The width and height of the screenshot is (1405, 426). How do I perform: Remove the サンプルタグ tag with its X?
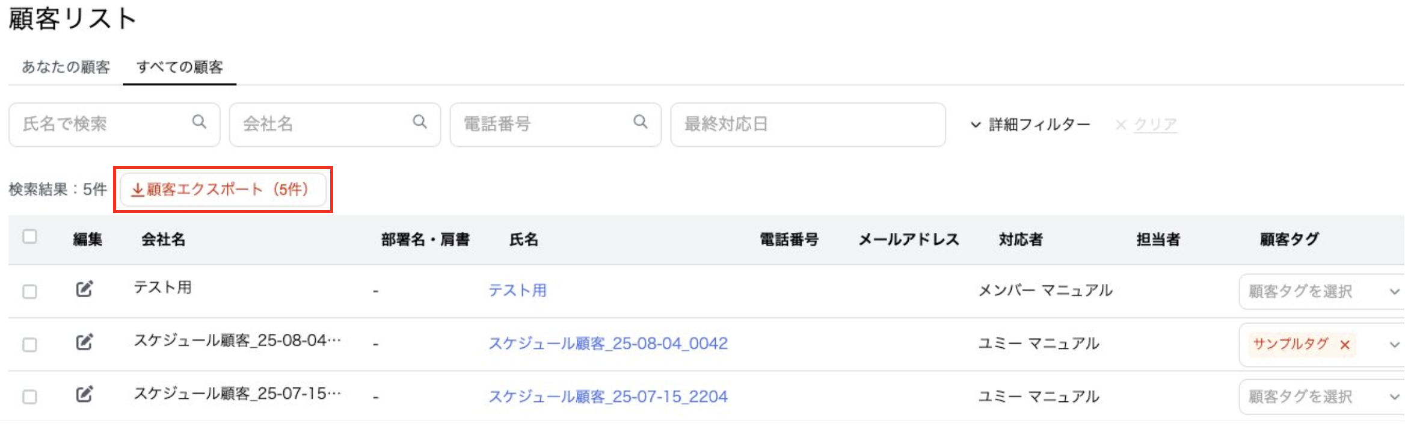1345,345
